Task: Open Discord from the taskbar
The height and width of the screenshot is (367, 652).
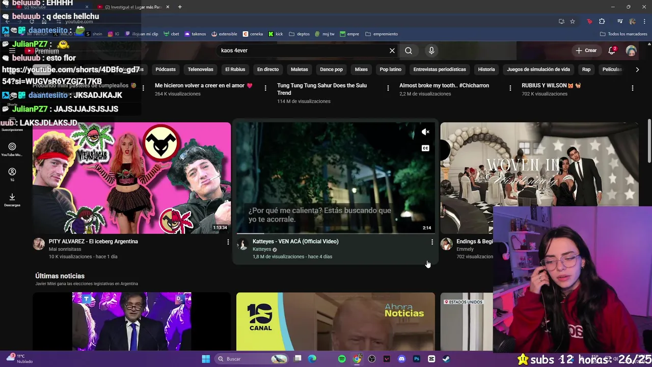Action: pos(402,359)
